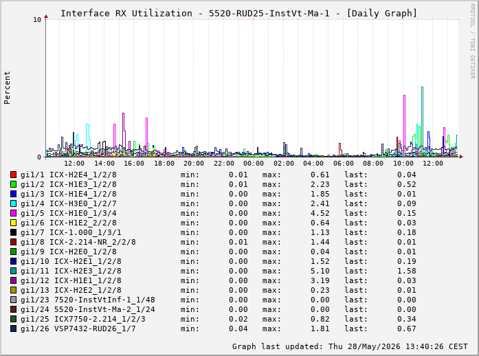Select legend text gi1/8 ICX-2.214-NR_2/2/8
479x356 pixels.
tap(78, 242)
